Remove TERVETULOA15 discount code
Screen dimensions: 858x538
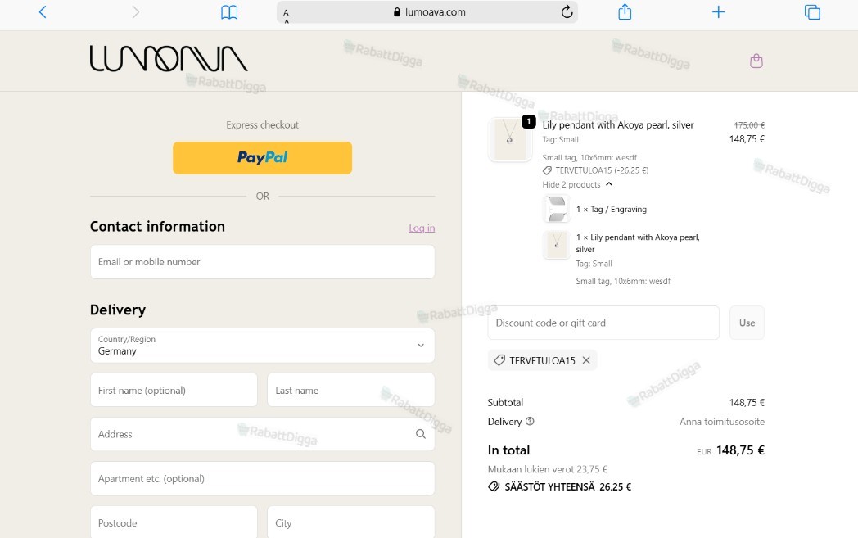pos(586,360)
